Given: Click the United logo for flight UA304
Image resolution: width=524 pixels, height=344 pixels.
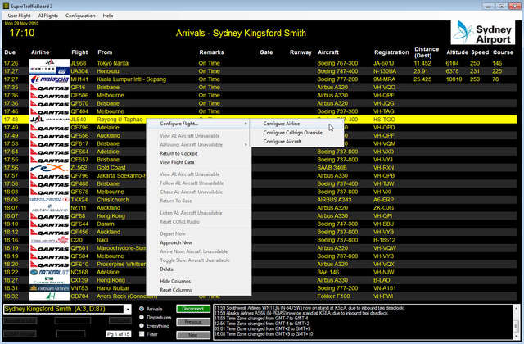Looking at the screenshot, I should (49, 71).
